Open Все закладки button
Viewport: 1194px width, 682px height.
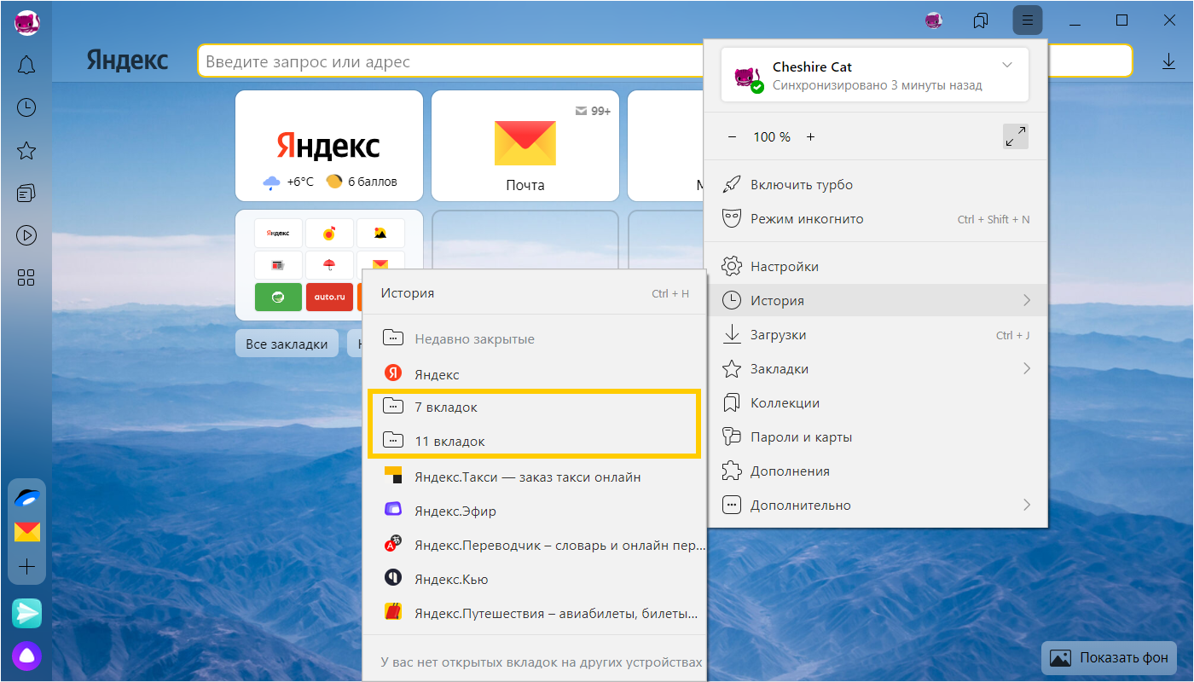[287, 344]
